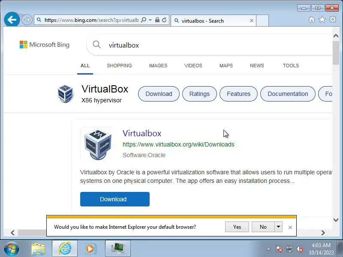The height and width of the screenshot is (257, 343).
Task: Click the Show desktop strip at taskbar end
Action: [x=340, y=248]
